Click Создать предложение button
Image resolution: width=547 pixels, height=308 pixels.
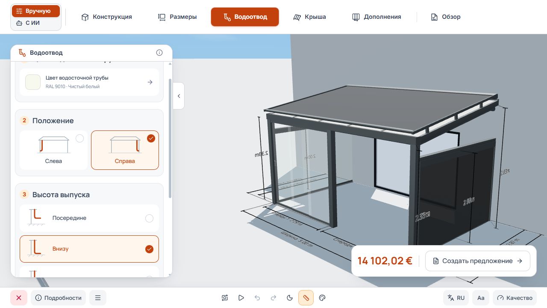(478, 261)
